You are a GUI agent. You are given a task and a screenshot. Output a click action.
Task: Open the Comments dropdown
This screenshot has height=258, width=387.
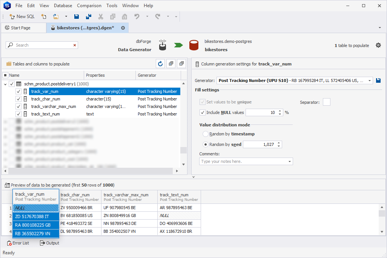[x=290, y=161]
